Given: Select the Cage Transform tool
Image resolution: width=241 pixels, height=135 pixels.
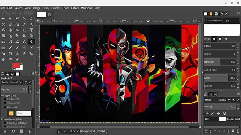Looking at the screenshot, I should [10, 42].
